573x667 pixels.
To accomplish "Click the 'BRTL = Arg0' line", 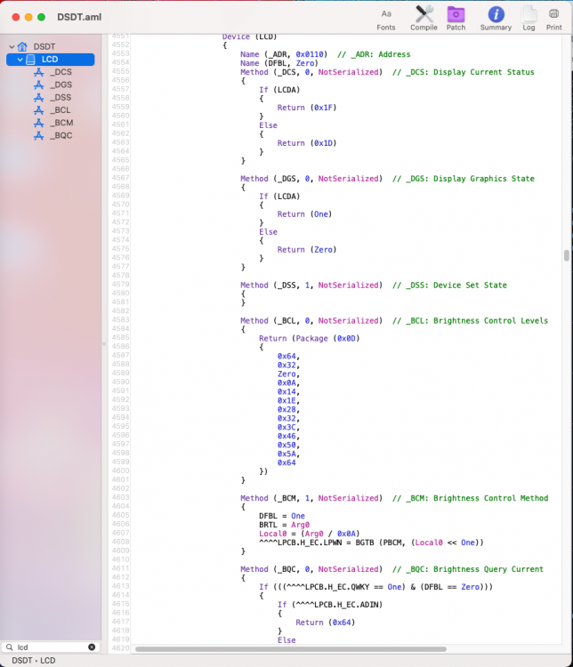I will click(x=284, y=525).
